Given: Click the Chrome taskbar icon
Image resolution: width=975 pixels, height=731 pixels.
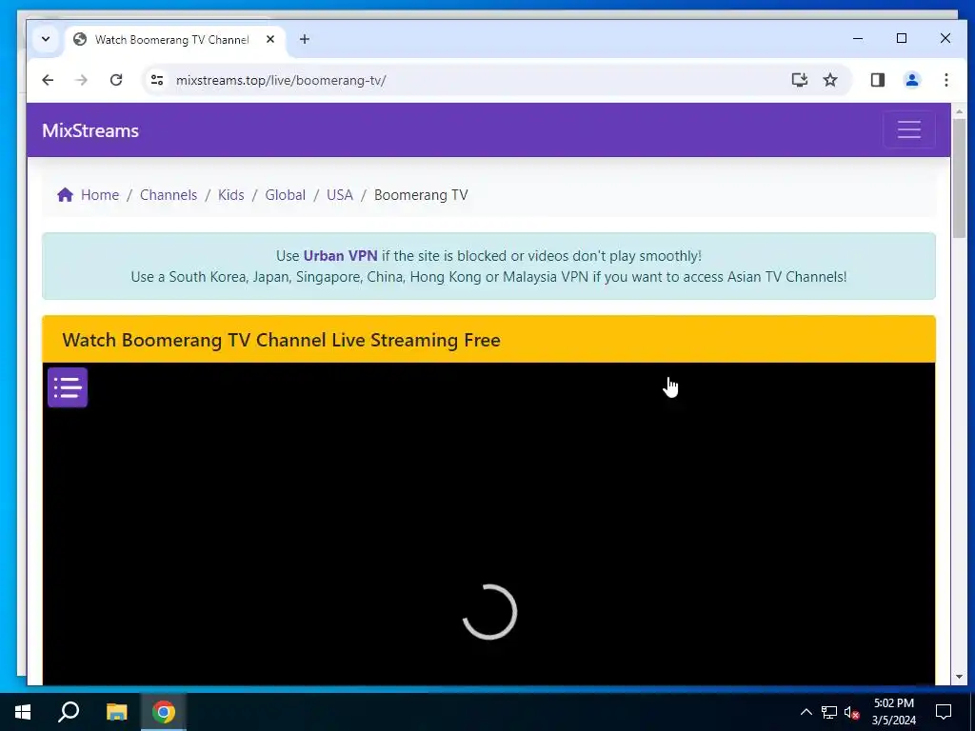Looking at the screenshot, I should click(164, 712).
